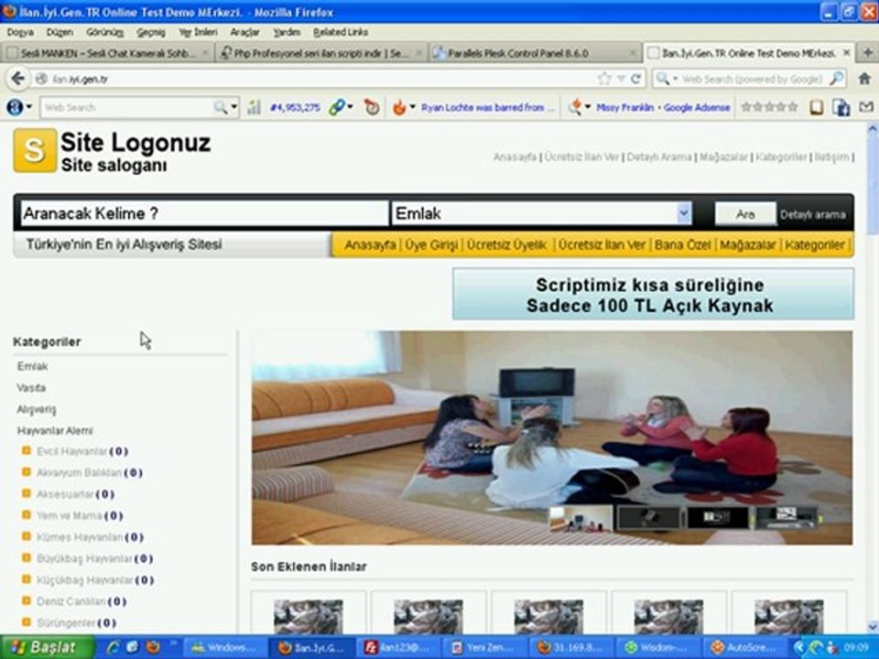Open the Alışveriş category in sidebar

coord(37,409)
